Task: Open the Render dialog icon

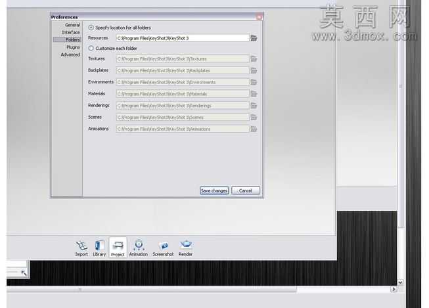Action: pyautogui.click(x=185, y=248)
